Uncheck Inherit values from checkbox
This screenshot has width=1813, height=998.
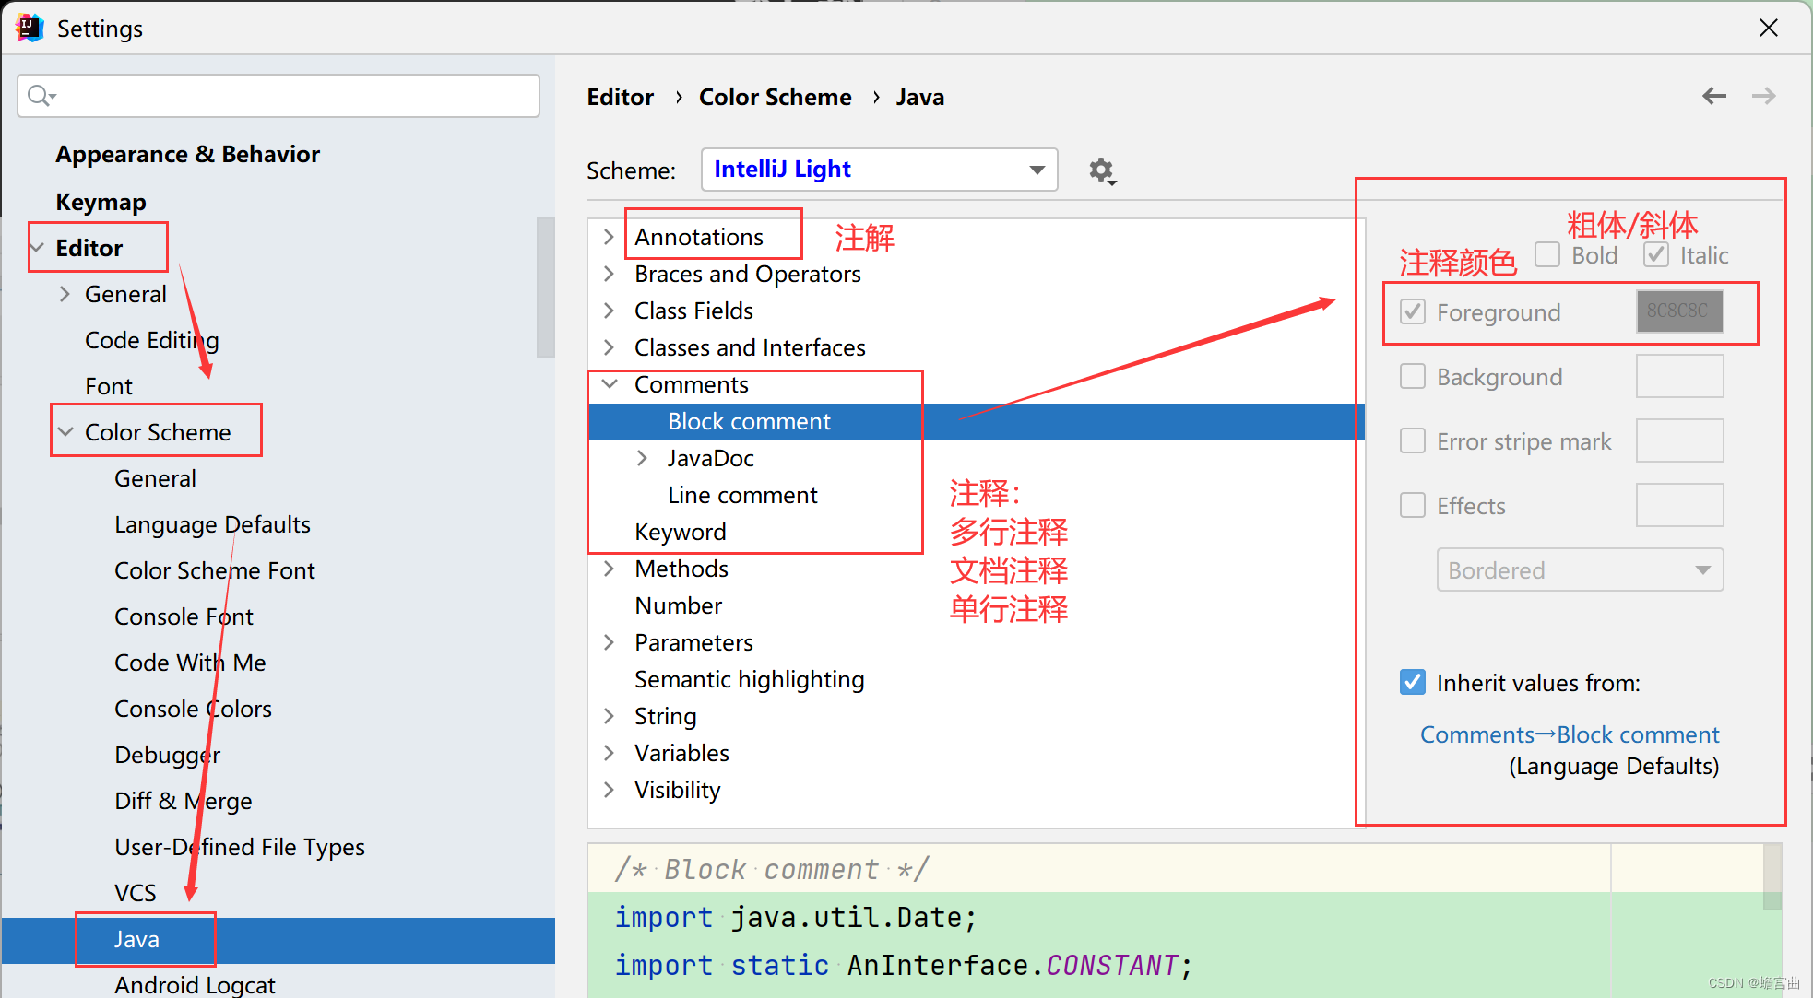click(1413, 682)
